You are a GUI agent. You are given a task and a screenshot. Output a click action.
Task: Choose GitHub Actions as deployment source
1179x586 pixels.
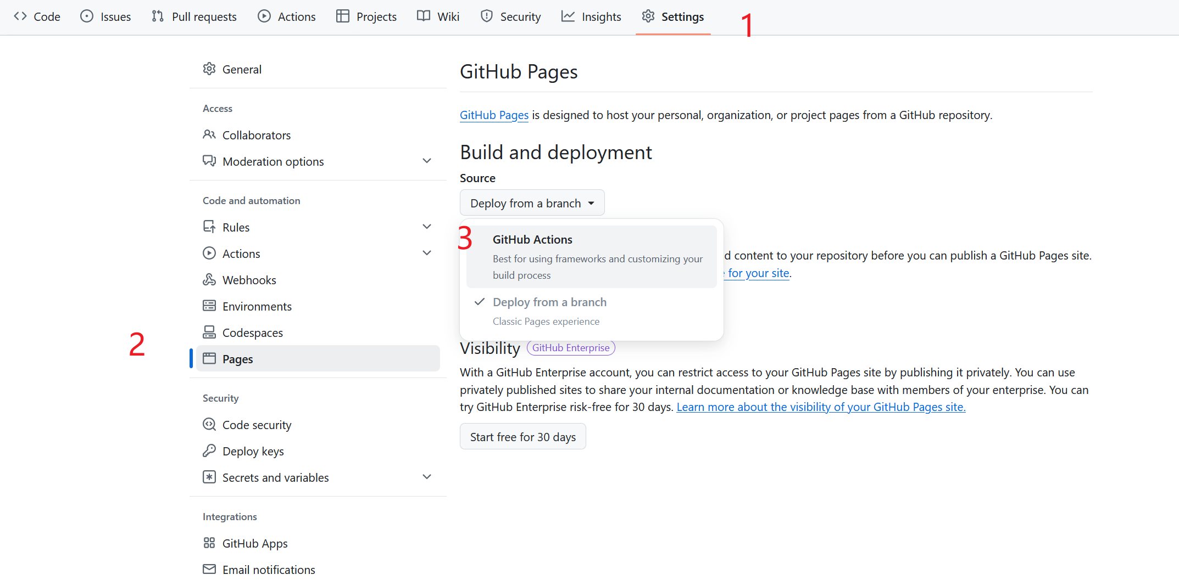[592, 257]
